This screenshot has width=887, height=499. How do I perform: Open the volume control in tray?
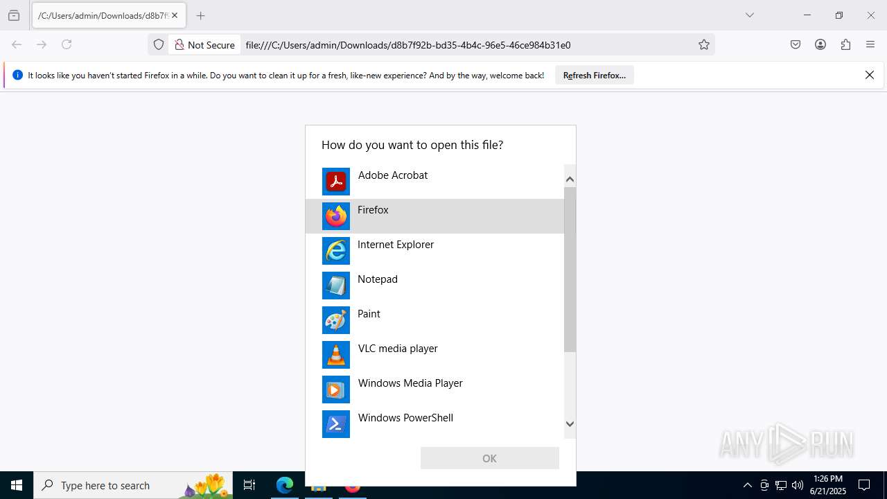click(x=798, y=485)
